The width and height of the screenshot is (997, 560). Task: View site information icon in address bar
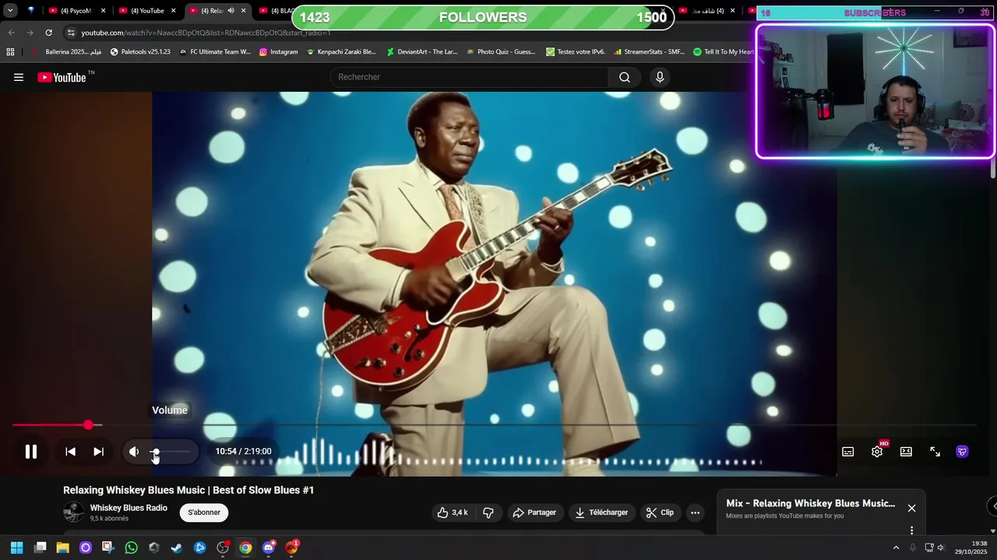point(71,33)
